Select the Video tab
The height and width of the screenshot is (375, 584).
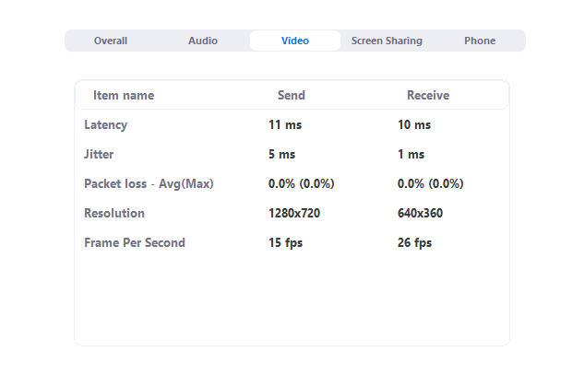point(295,41)
